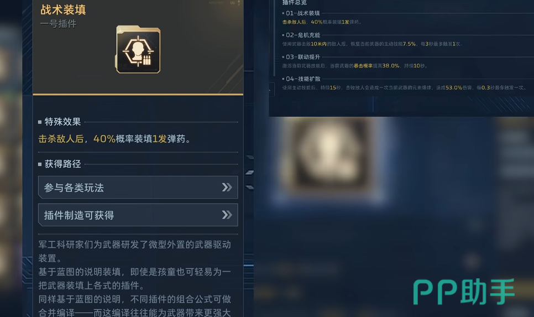Viewport: 534px width, 317px height.
Task: Open the 插件制造可获得 acquisition path
Action: tap(138, 215)
